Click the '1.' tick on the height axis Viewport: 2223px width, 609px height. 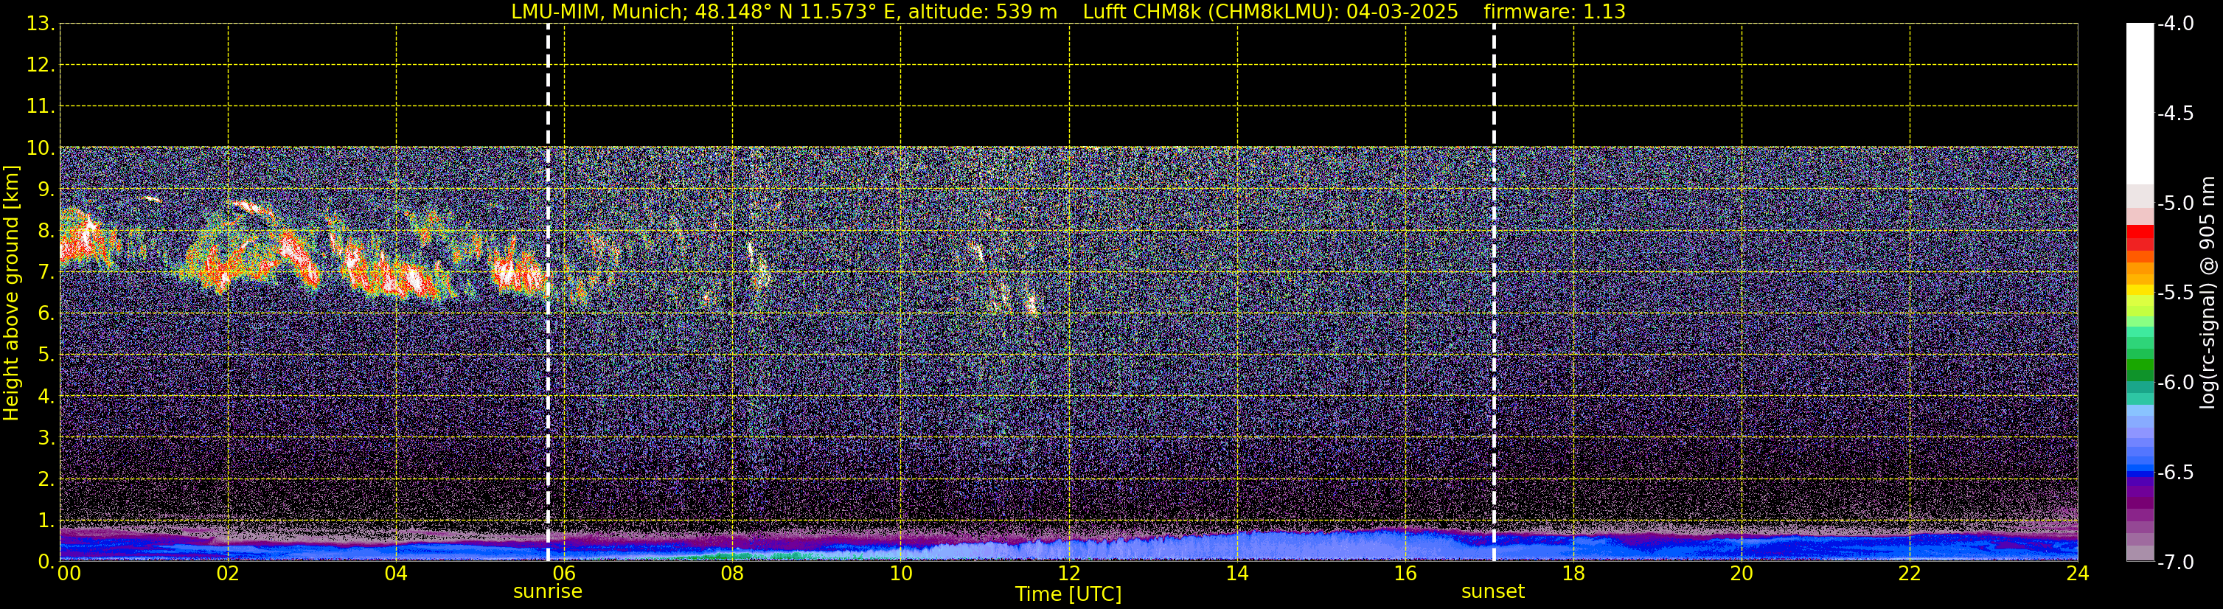click(46, 521)
